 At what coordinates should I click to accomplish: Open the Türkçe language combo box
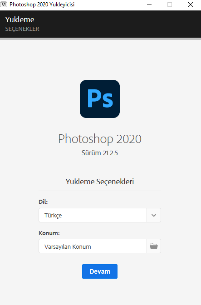pos(100,215)
